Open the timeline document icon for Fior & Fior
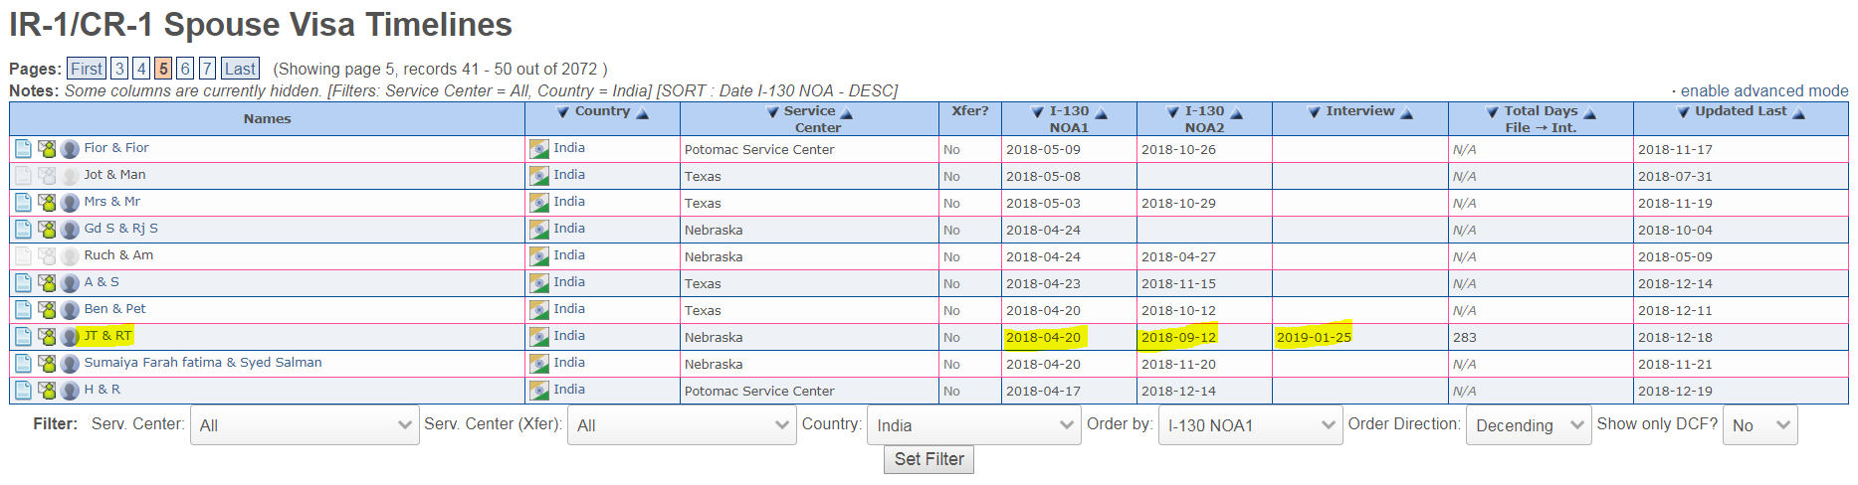The width and height of the screenshot is (1858, 485). (23, 149)
